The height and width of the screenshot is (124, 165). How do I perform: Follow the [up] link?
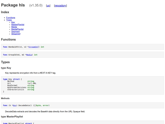pyautogui.click(x=48, y=6)
